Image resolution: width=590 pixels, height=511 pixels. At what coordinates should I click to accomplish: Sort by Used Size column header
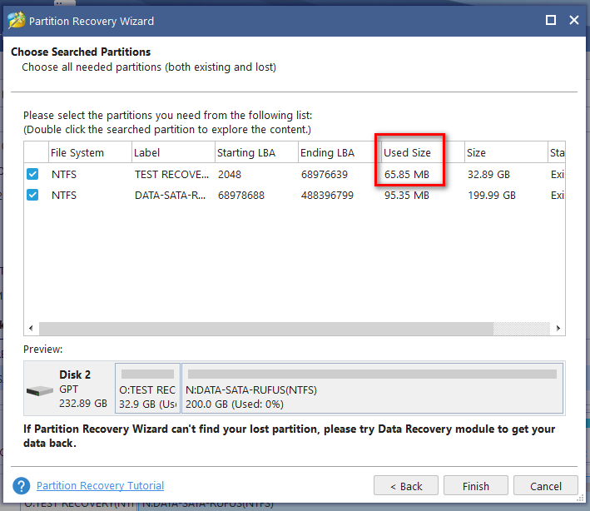point(423,152)
